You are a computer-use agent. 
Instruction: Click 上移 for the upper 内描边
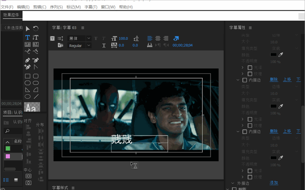(287, 79)
